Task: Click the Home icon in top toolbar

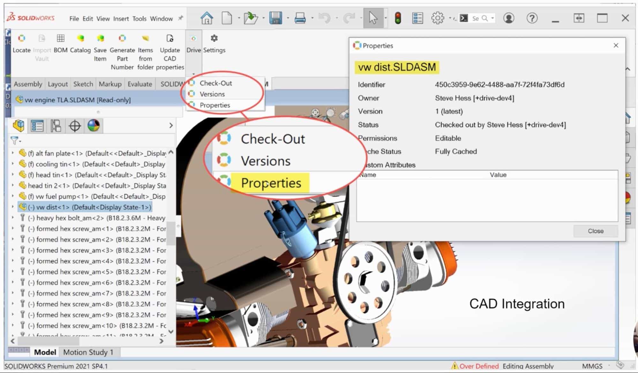Action: [x=206, y=18]
